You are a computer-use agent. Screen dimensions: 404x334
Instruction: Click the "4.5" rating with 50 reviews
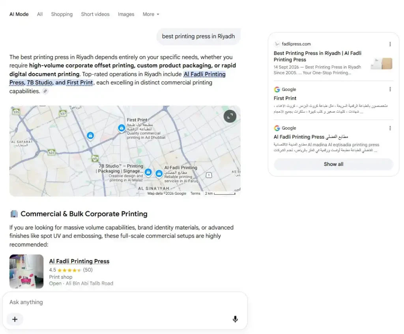point(71,270)
